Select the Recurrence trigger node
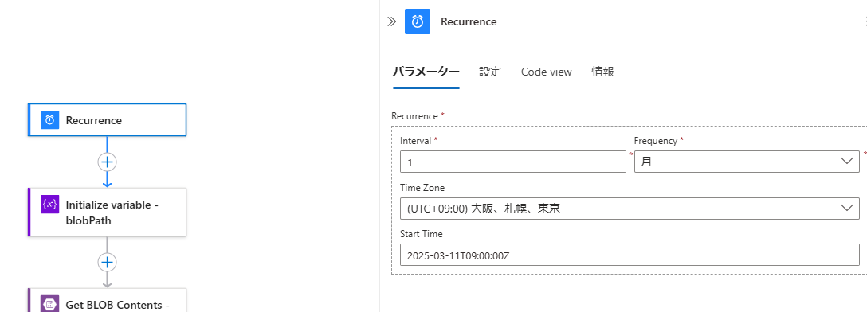This screenshot has height=312, width=867. click(108, 120)
